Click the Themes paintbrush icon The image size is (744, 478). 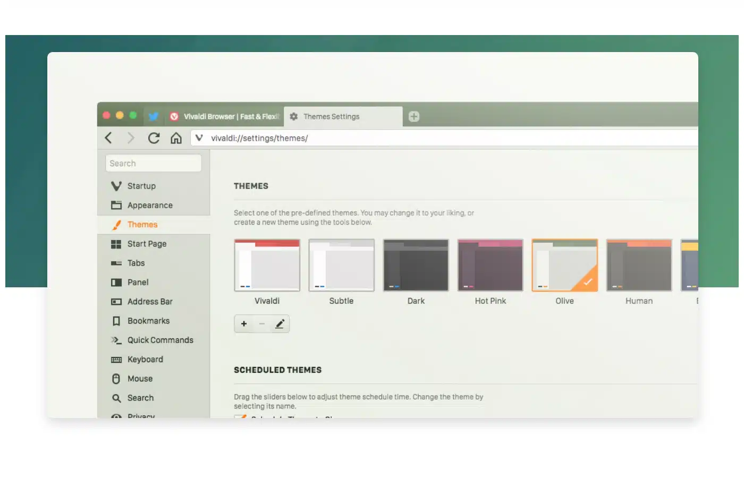coord(116,225)
